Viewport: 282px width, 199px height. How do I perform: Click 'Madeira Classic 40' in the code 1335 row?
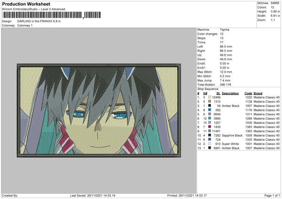(x=266, y=139)
